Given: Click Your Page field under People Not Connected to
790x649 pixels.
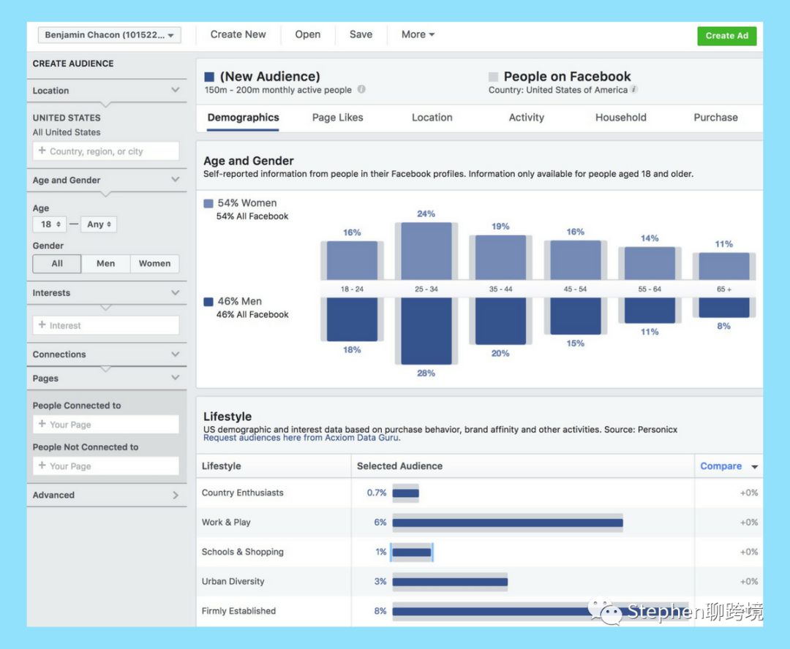Looking at the screenshot, I should pyautogui.click(x=106, y=466).
